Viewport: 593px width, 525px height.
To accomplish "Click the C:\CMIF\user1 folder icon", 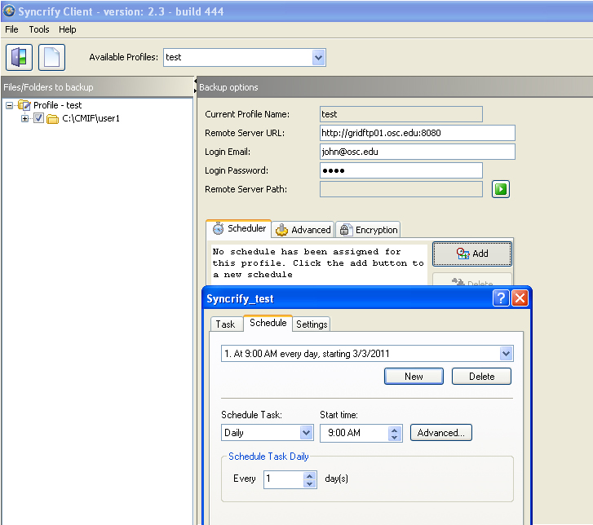I will pyautogui.click(x=52, y=119).
